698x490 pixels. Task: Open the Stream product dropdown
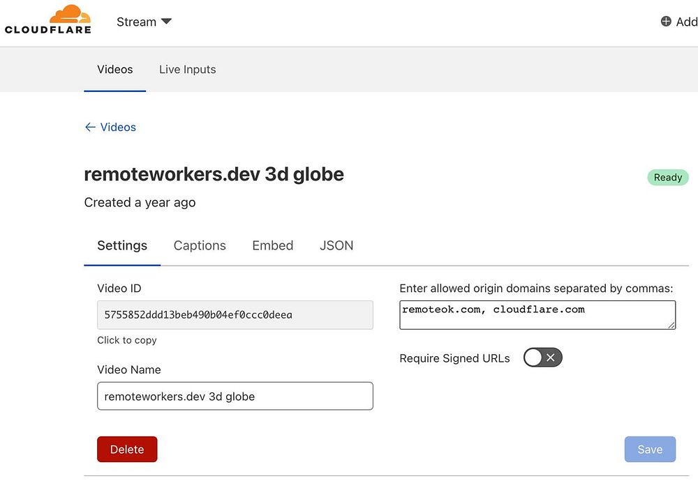click(144, 22)
